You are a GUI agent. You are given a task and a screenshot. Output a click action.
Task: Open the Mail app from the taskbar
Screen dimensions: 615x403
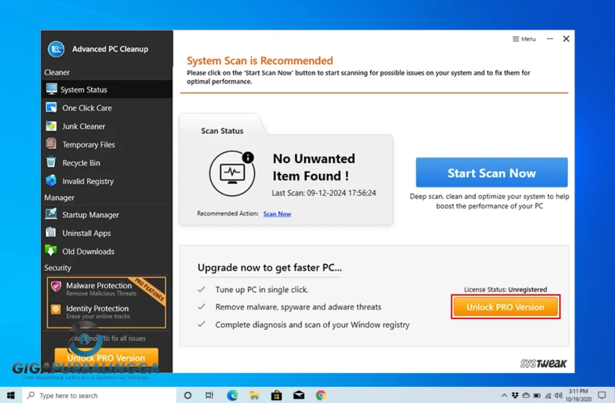coord(299,395)
